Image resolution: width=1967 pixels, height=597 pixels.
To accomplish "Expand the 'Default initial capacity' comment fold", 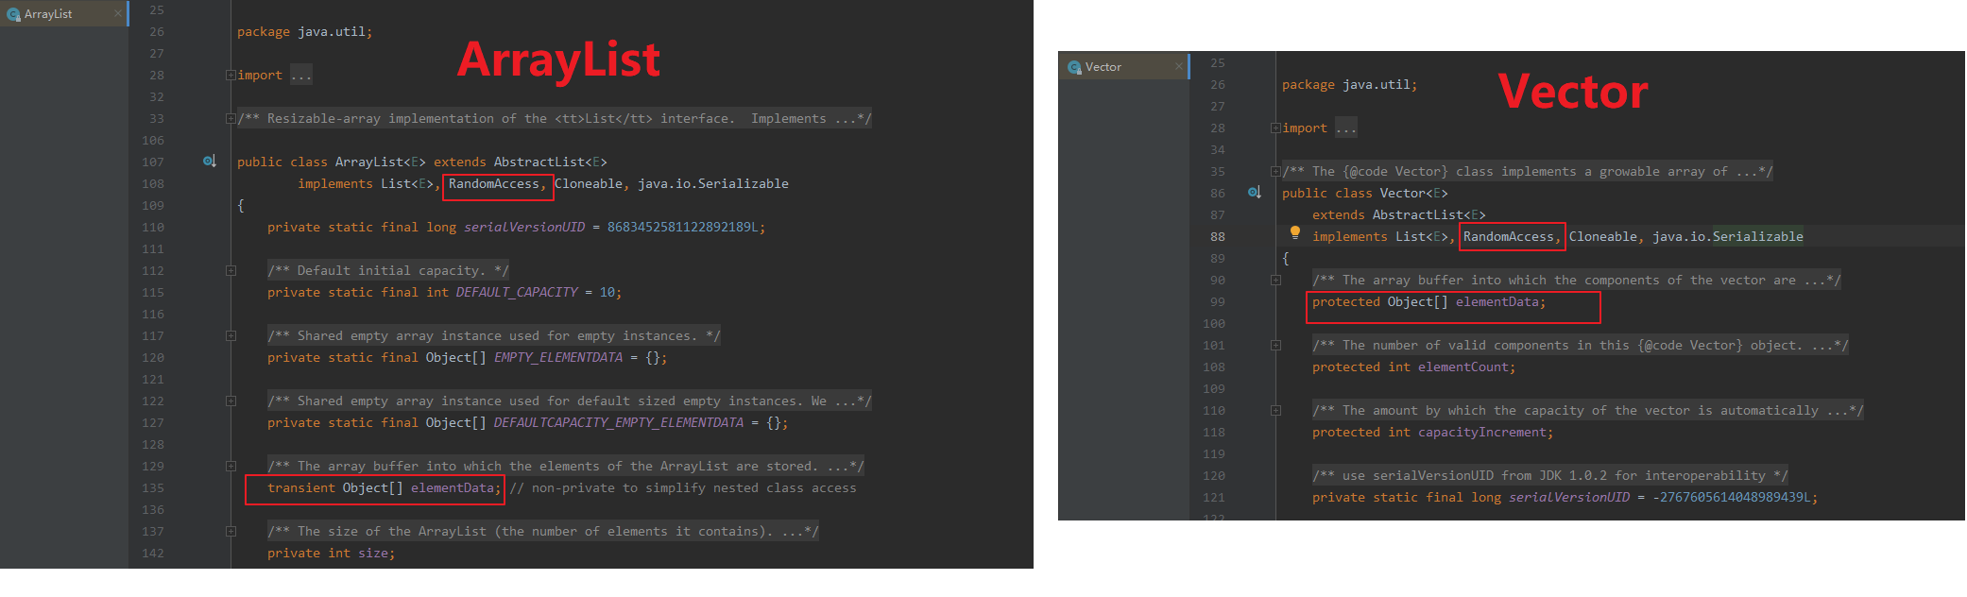I will click(x=231, y=270).
